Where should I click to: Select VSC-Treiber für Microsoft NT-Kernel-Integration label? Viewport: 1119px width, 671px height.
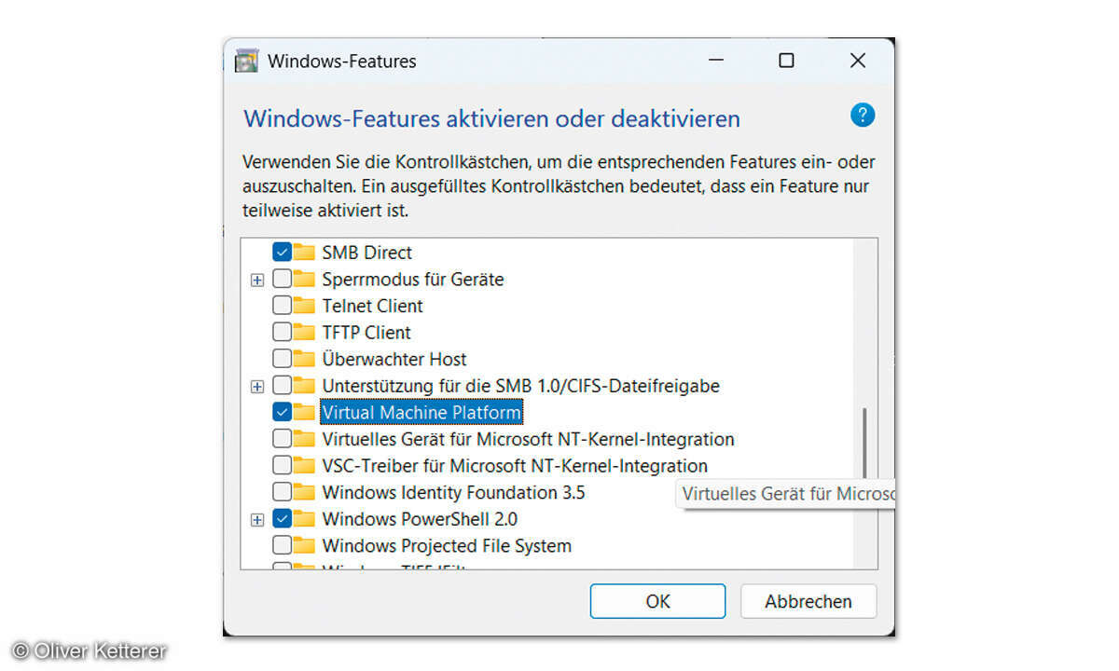(515, 466)
